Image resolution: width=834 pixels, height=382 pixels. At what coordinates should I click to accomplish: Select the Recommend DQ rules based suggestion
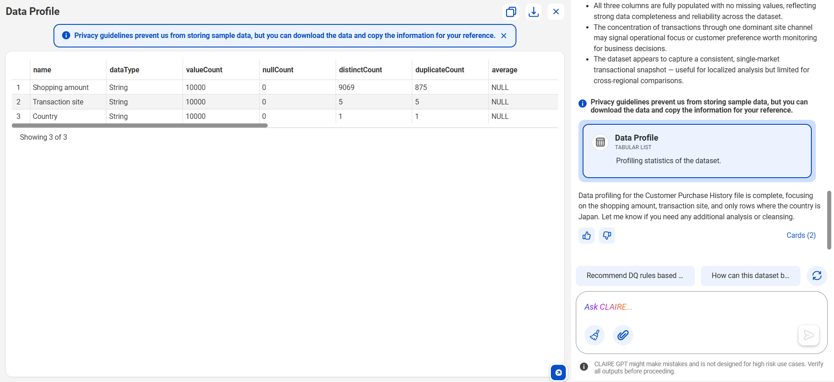coord(635,276)
